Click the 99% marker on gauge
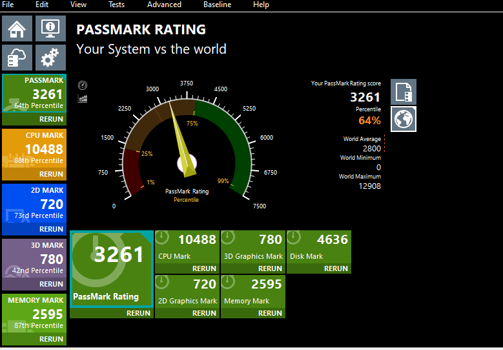The width and height of the screenshot is (503, 350). 223,181
